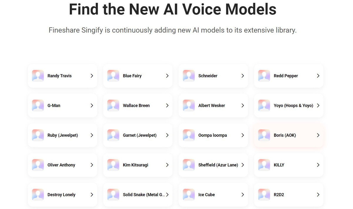
Task: Open the Sheffield (Azur Lane) card
Action: pos(218,165)
